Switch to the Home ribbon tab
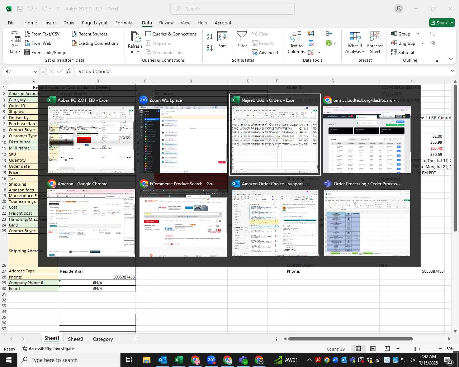 click(x=30, y=23)
